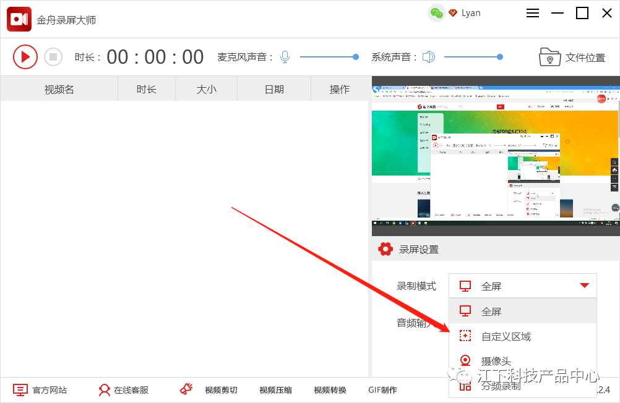Image resolution: width=620 pixels, height=403 pixels.
Task: Start recording with the red play button
Action: [25, 57]
